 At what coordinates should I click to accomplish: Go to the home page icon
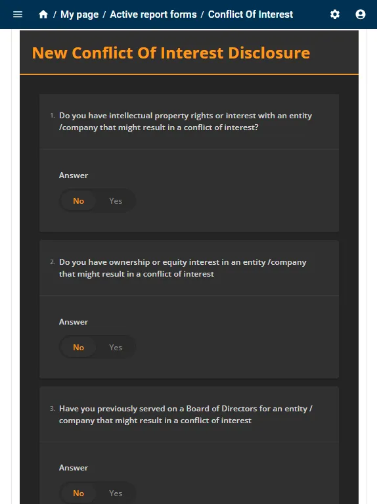[x=43, y=14]
